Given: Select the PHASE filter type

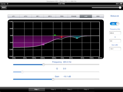Looking at the screenshot, I should [x=74, y=16].
